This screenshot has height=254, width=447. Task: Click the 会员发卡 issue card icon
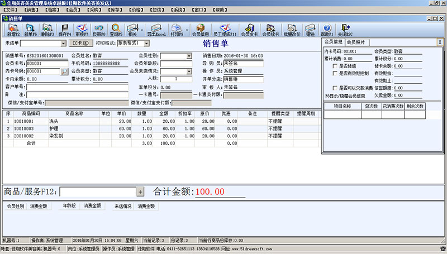[x=249, y=30]
